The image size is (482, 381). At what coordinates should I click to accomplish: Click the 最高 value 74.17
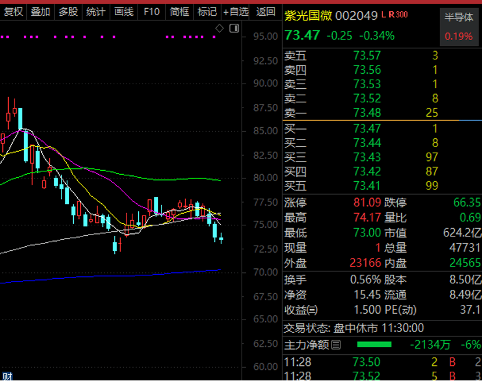[367, 217]
